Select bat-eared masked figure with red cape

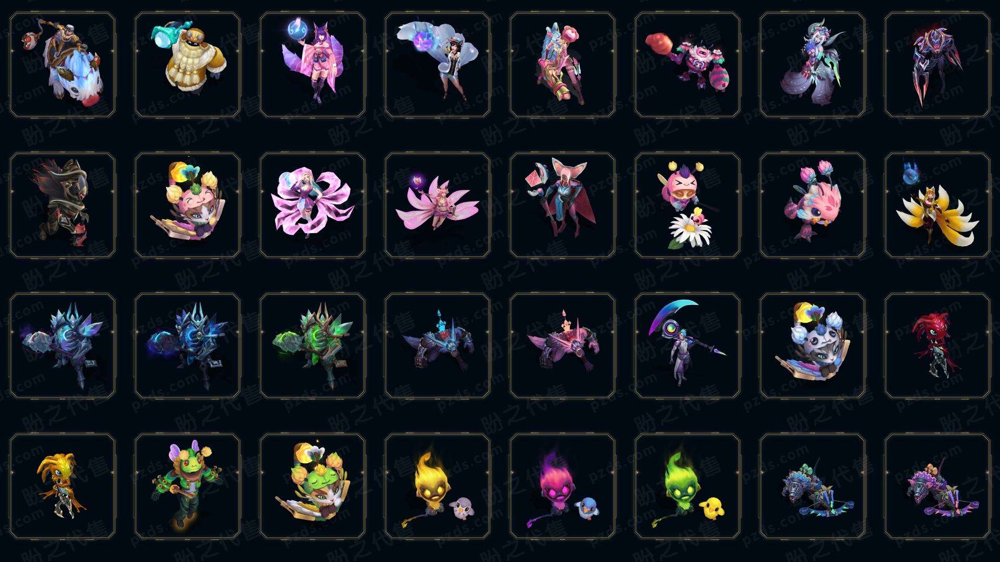point(562,206)
